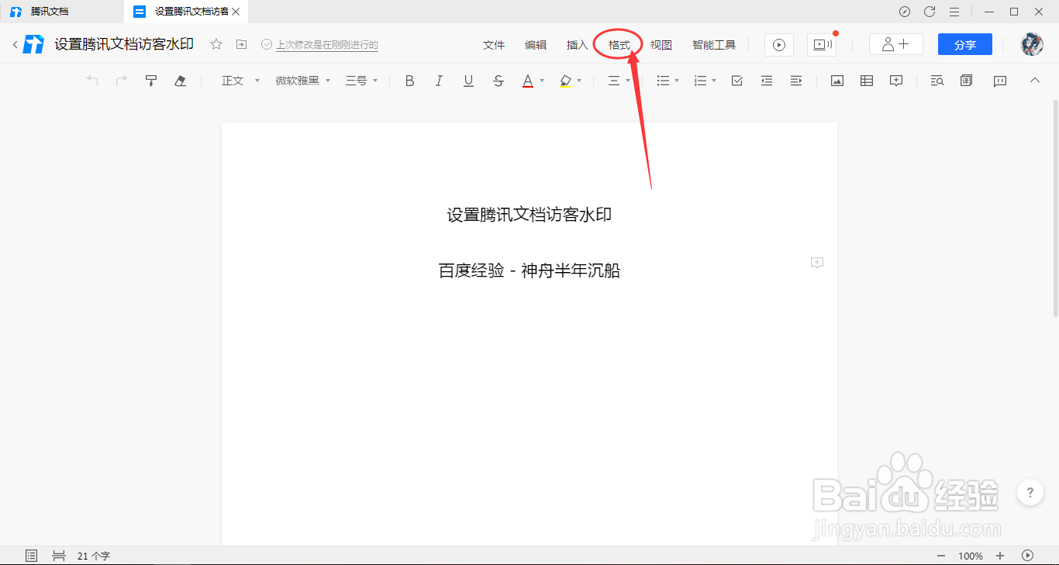Screen dimensions: 1059x565
Task: Open the font size dropdown 三号
Action: 361,81
